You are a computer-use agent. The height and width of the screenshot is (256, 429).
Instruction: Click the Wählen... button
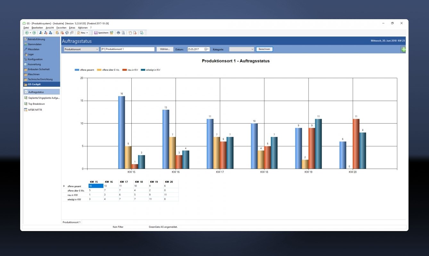[x=165, y=49]
